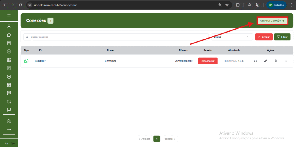Viewport: 296px width, 147px height.
Task: Refresh the Comercial connection
Action: 255,61
